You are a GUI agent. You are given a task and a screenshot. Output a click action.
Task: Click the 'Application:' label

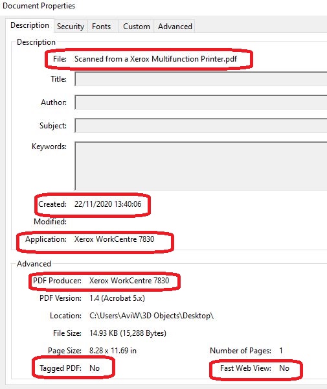pos(46,239)
